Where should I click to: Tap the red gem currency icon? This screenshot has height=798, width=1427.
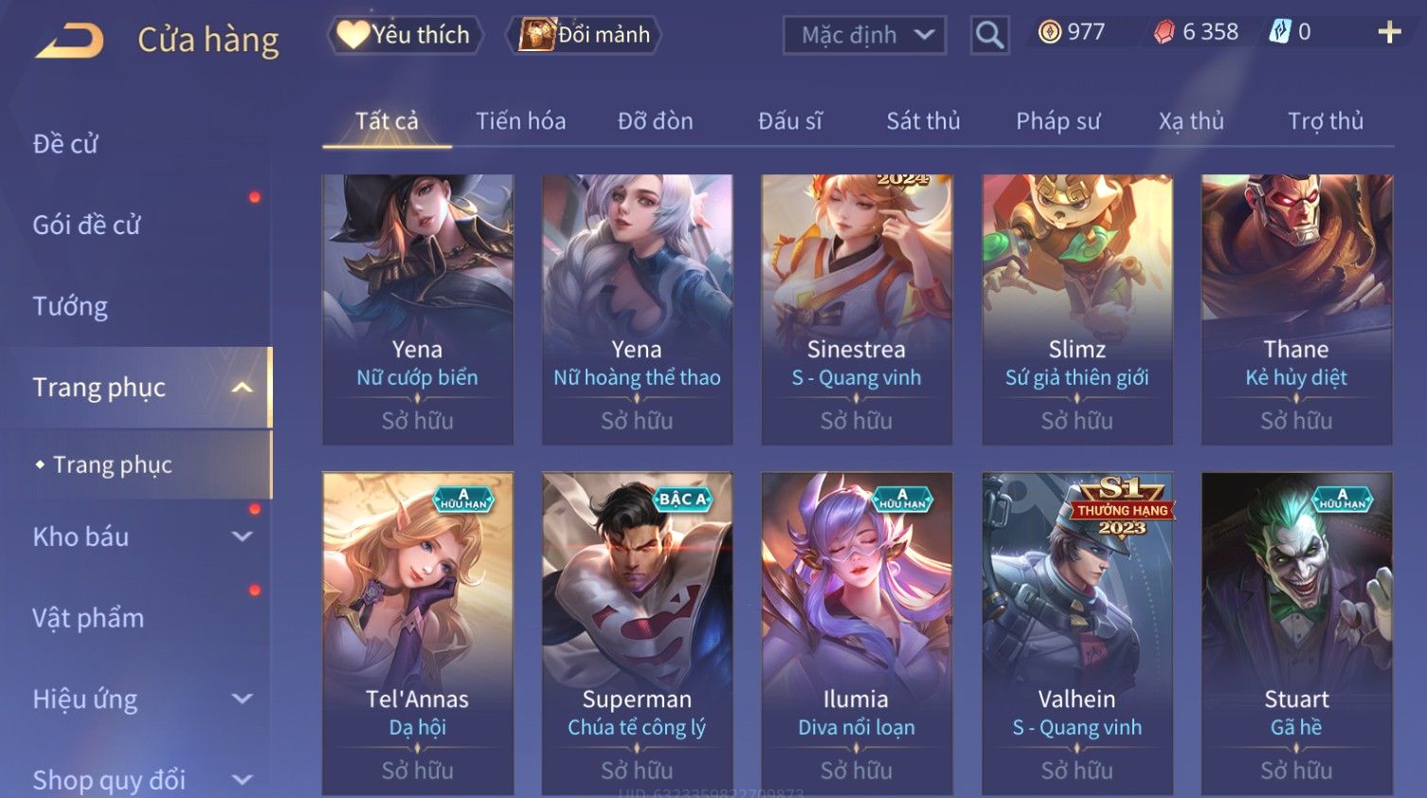pos(1164,32)
